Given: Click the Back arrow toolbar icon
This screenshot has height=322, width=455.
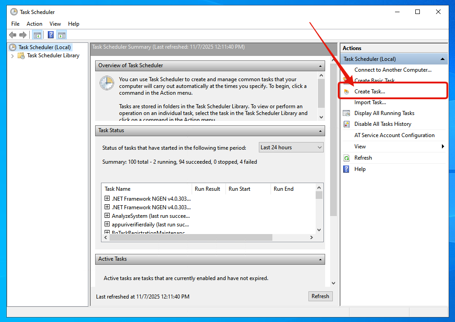Looking at the screenshot, I should tap(13, 35).
